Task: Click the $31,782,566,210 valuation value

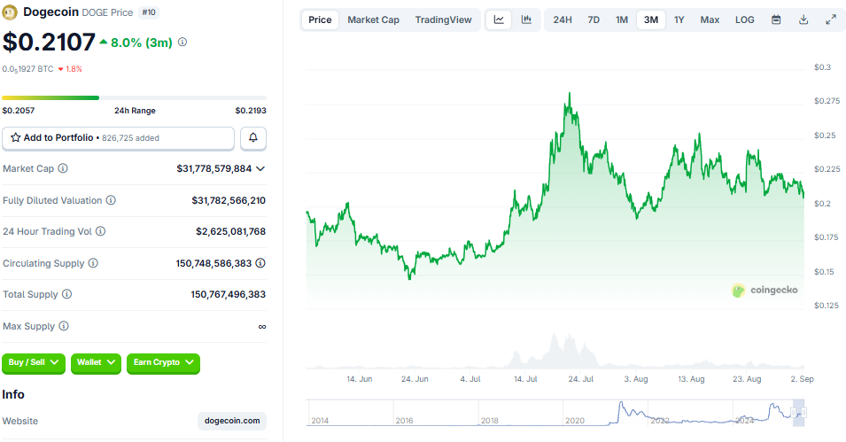Action: coord(229,200)
